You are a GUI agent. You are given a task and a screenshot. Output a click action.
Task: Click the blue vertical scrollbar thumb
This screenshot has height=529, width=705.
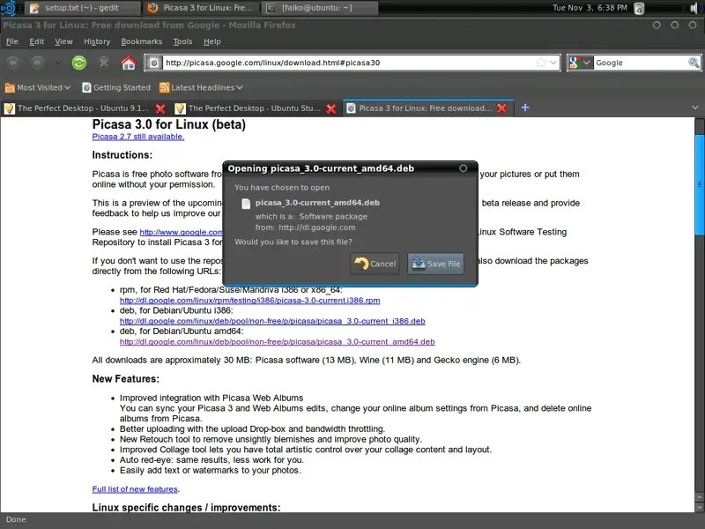pyautogui.click(x=700, y=184)
